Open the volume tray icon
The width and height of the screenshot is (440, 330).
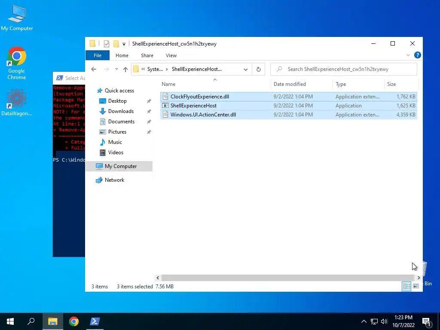(384, 321)
